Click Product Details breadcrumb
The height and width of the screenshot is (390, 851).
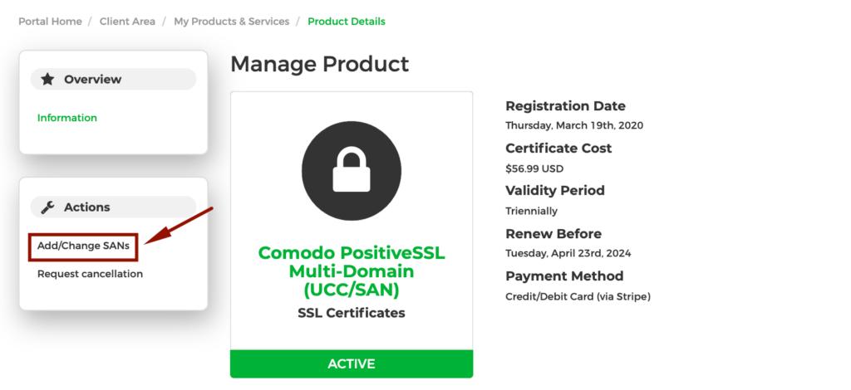pyautogui.click(x=347, y=22)
